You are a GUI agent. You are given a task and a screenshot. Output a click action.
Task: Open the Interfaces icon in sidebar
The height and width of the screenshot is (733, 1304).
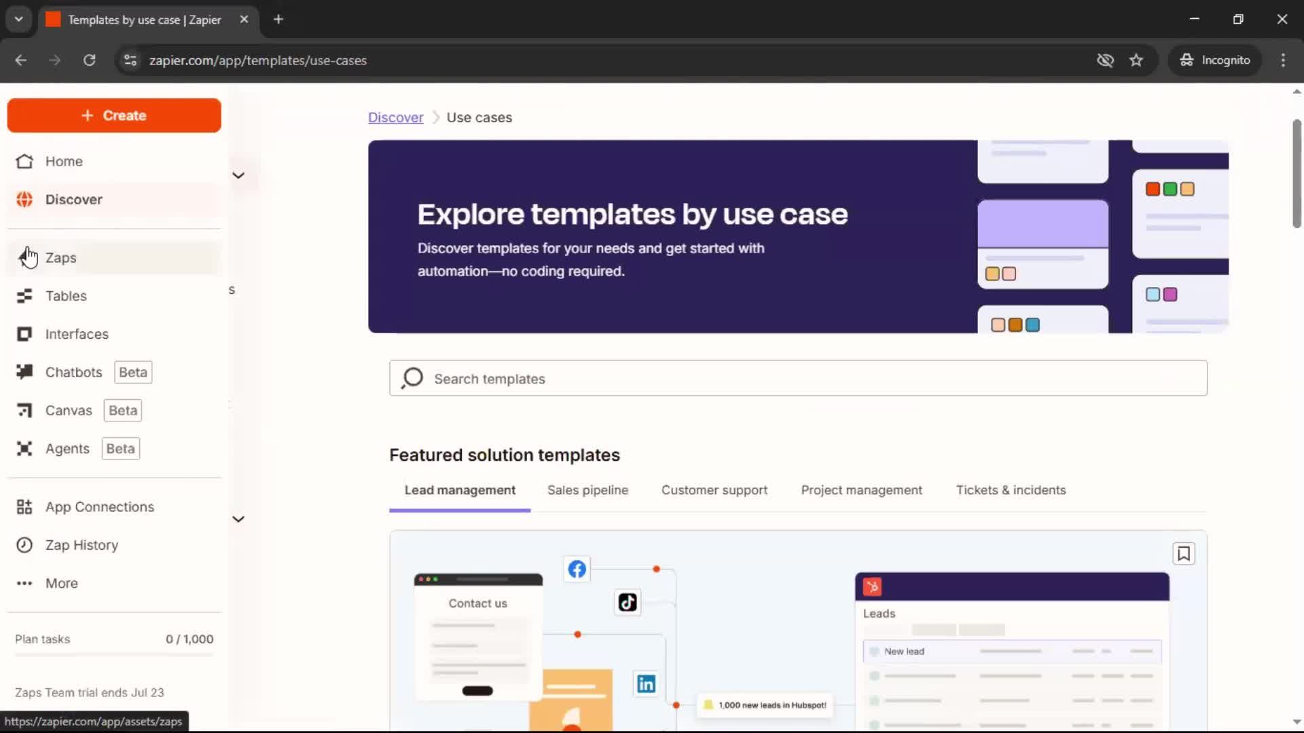(24, 334)
